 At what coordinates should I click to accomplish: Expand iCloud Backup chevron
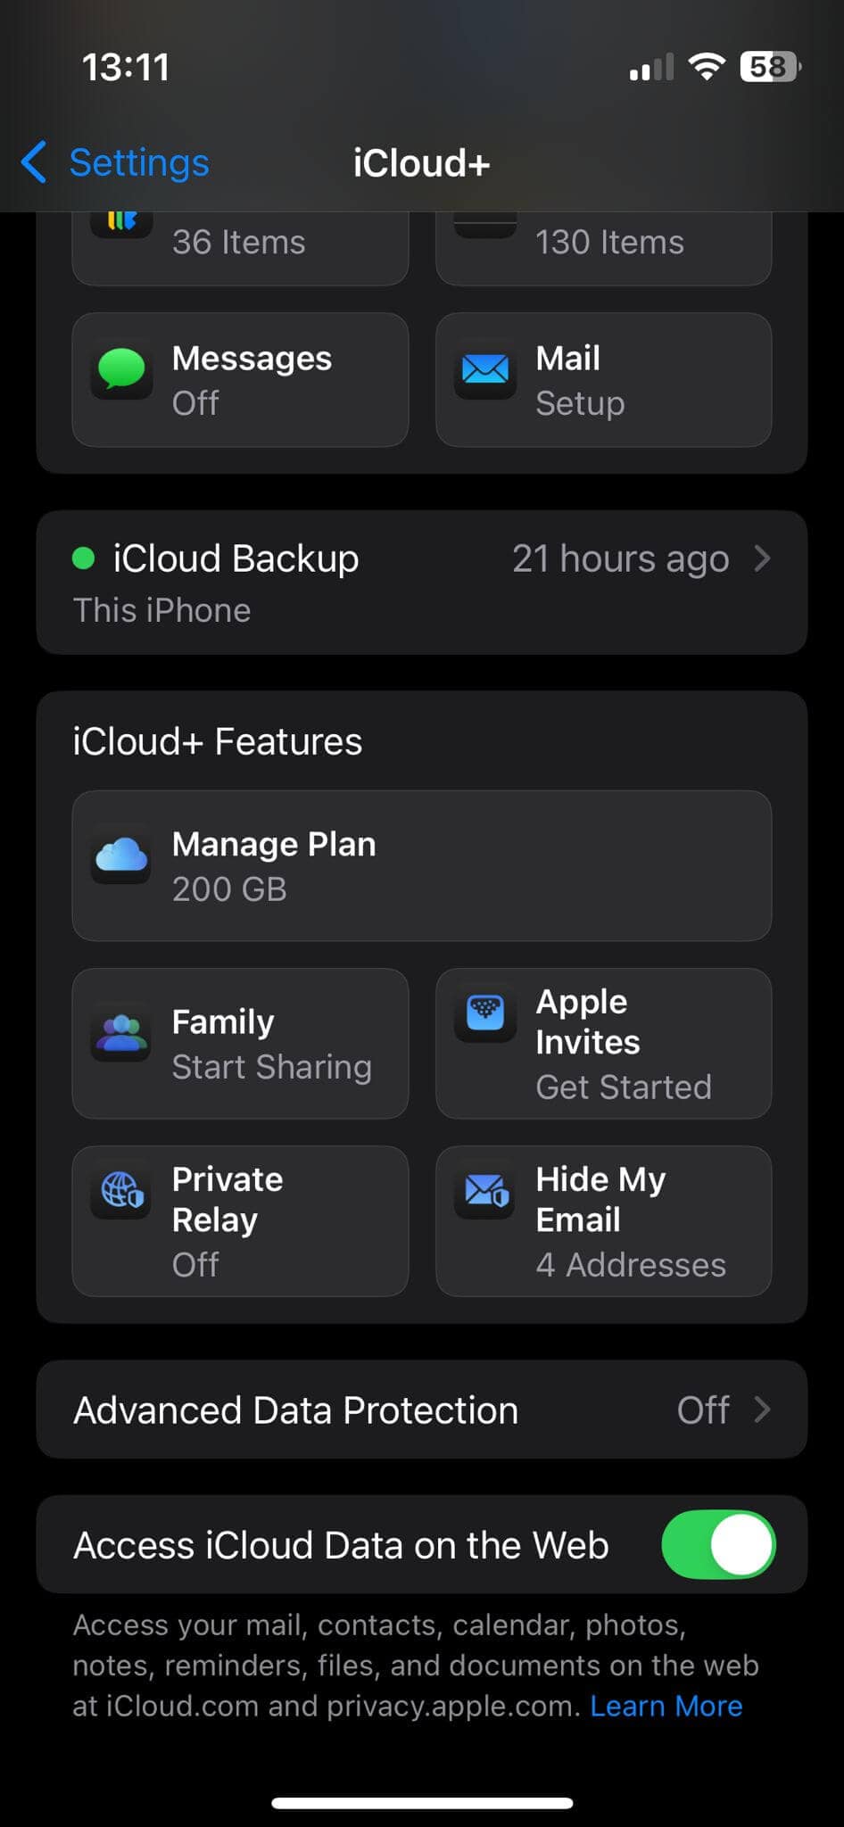(762, 558)
